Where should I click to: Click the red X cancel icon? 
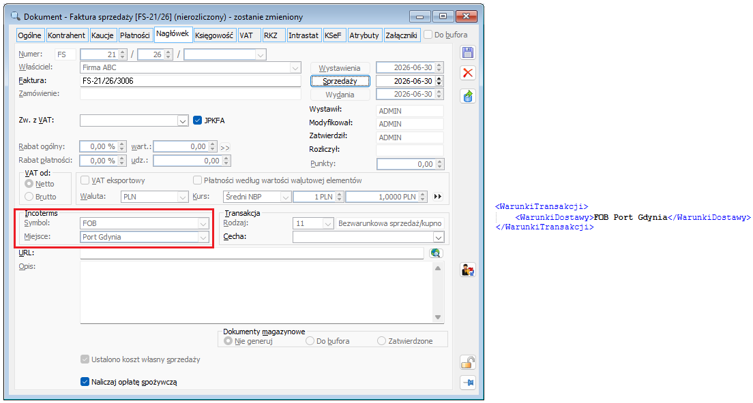click(x=468, y=74)
